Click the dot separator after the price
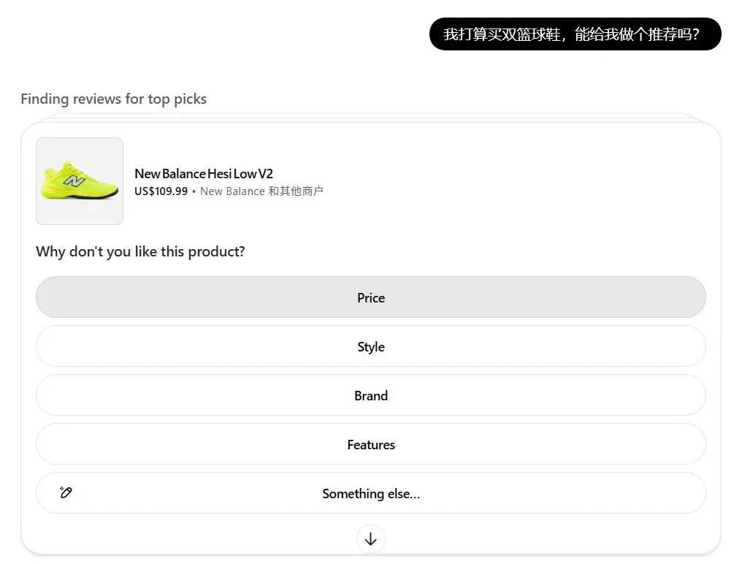The width and height of the screenshot is (742, 564). pos(194,191)
